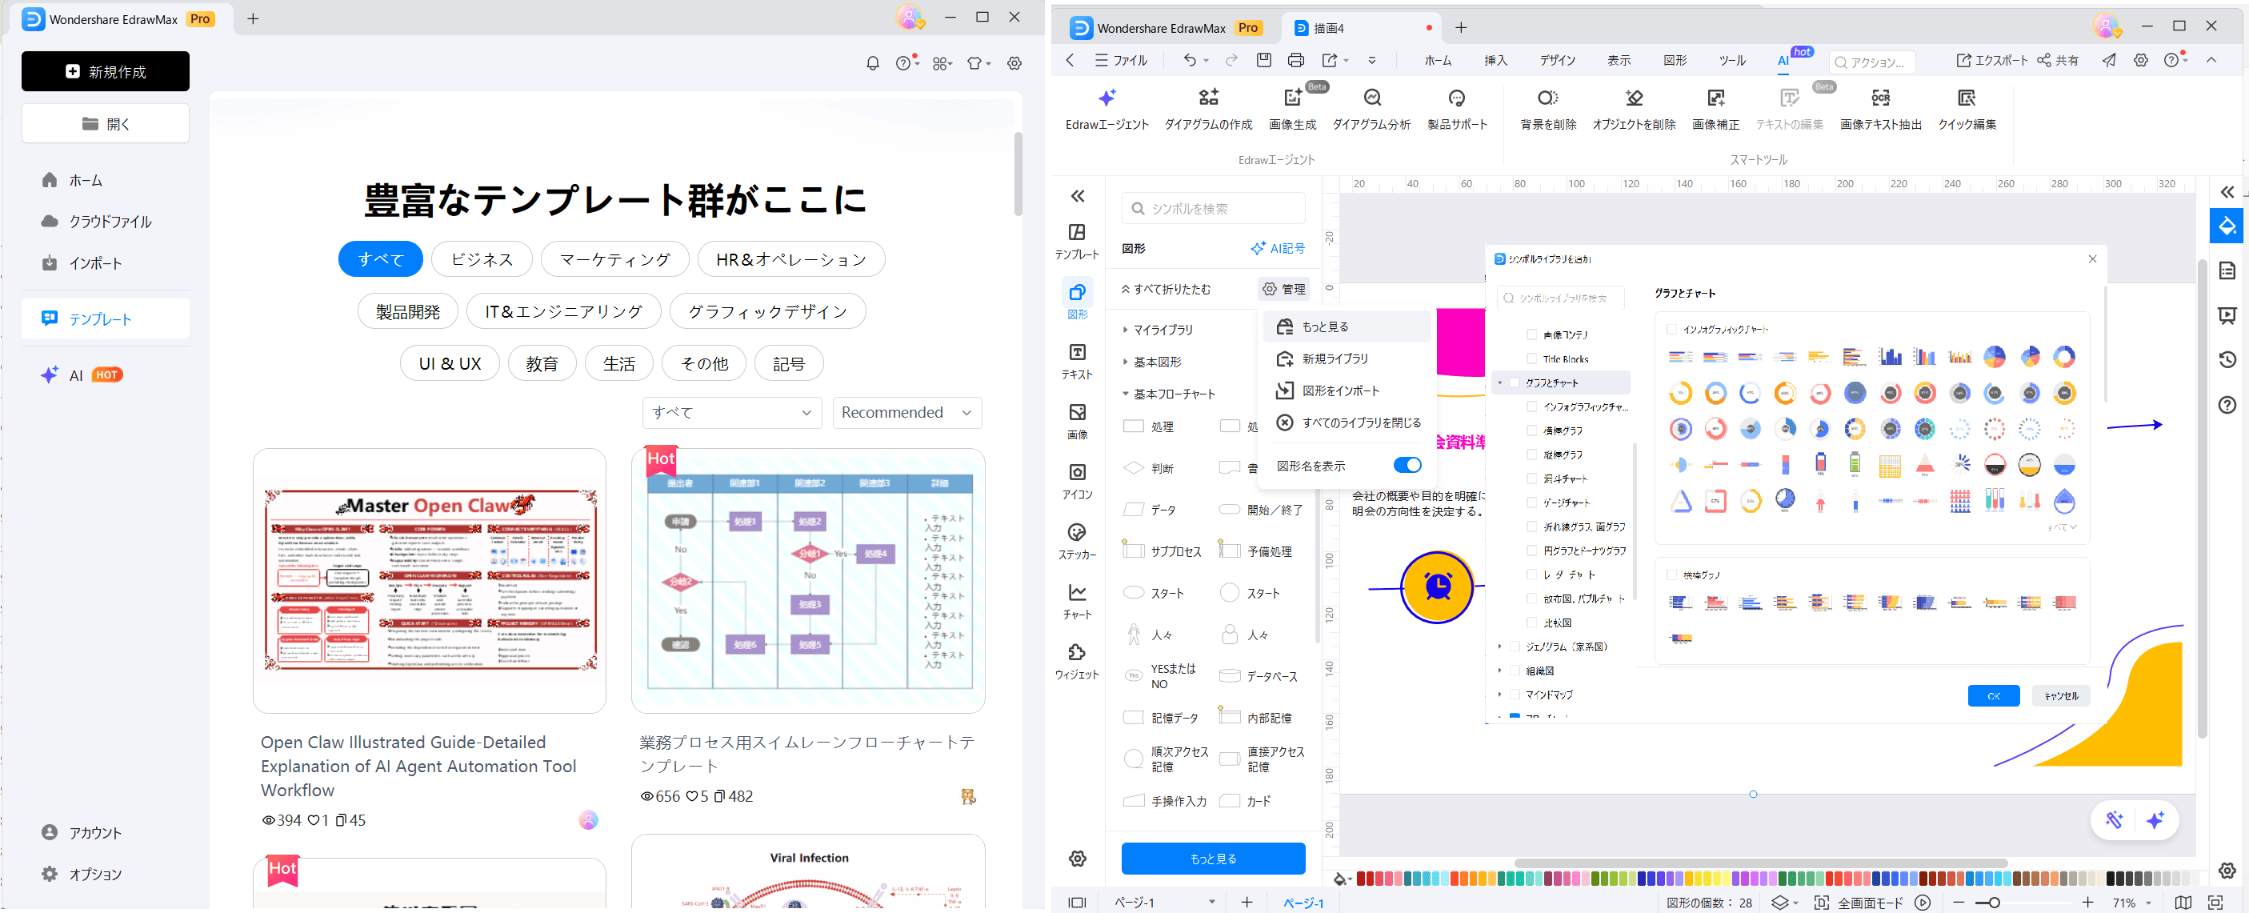Viewport: 2249px width, 913px height.
Task: Disable the 図形名を表示 toggle
Action: pos(1407,465)
